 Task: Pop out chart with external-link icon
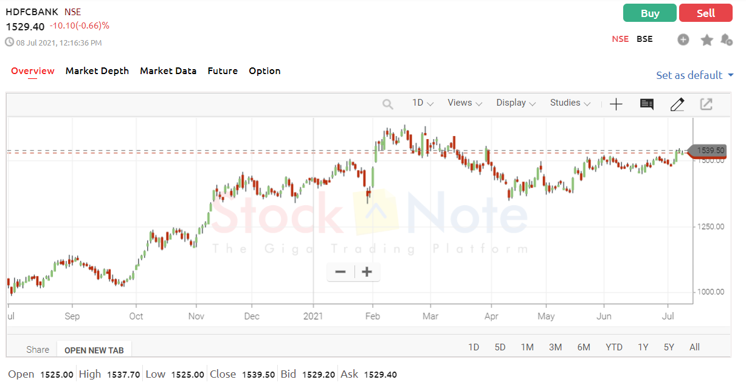click(x=706, y=104)
